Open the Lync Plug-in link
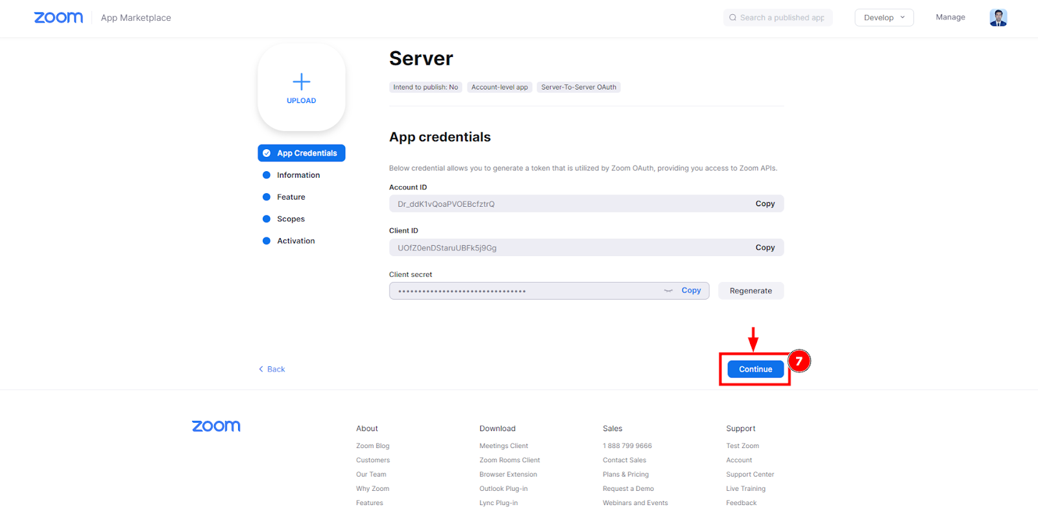The image size is (1038, 509). 498,503
